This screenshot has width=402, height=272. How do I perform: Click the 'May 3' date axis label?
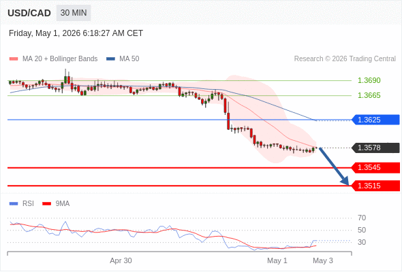(x=323, y=260)
